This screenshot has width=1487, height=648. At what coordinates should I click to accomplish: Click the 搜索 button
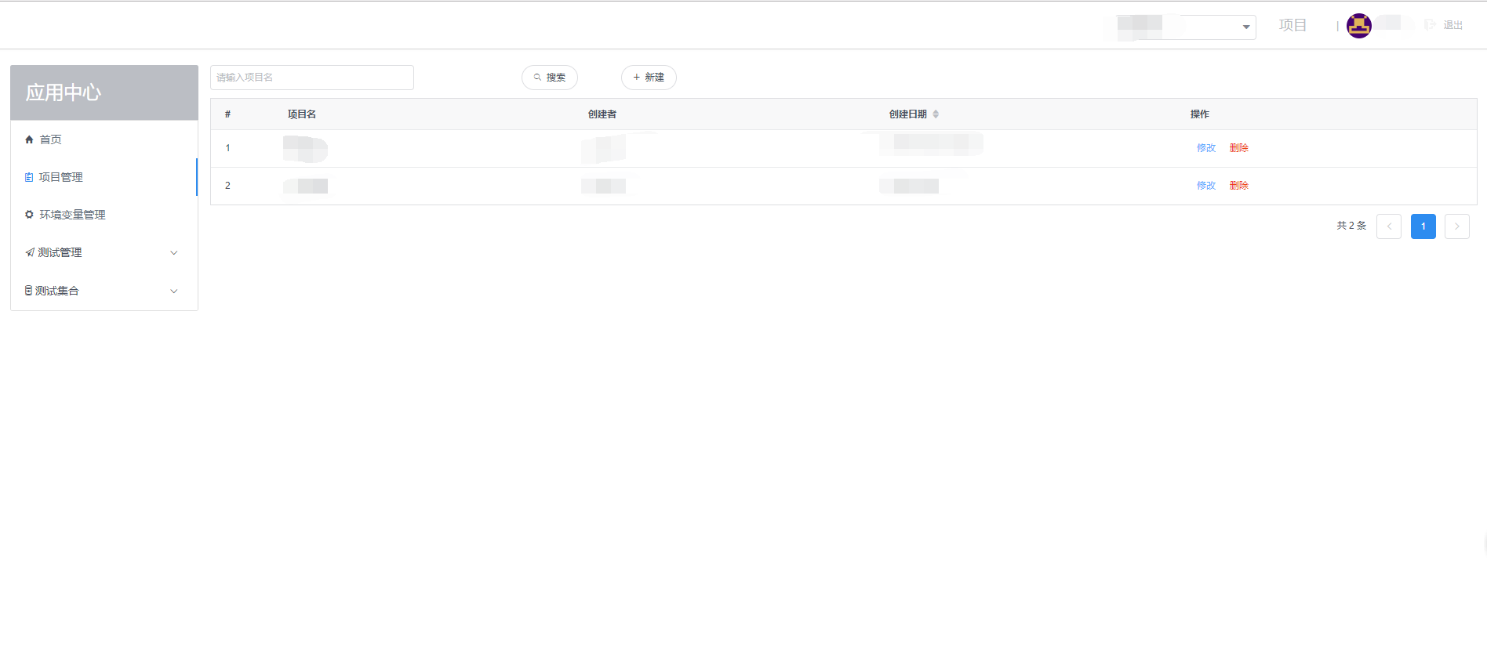[550, 78]
